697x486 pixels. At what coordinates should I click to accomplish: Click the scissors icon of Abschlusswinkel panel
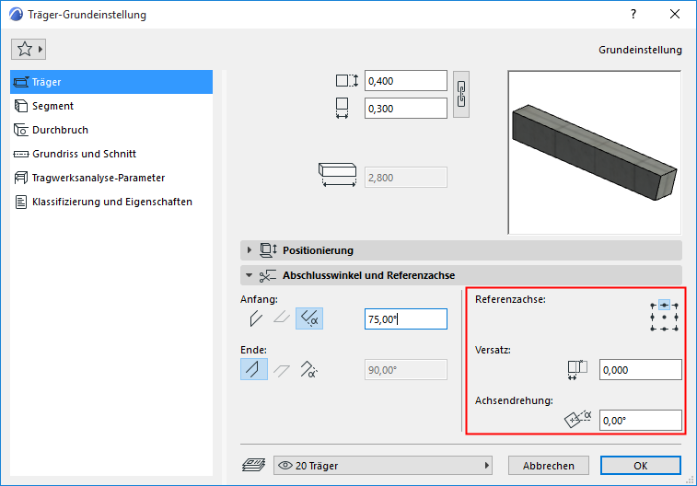268,275
